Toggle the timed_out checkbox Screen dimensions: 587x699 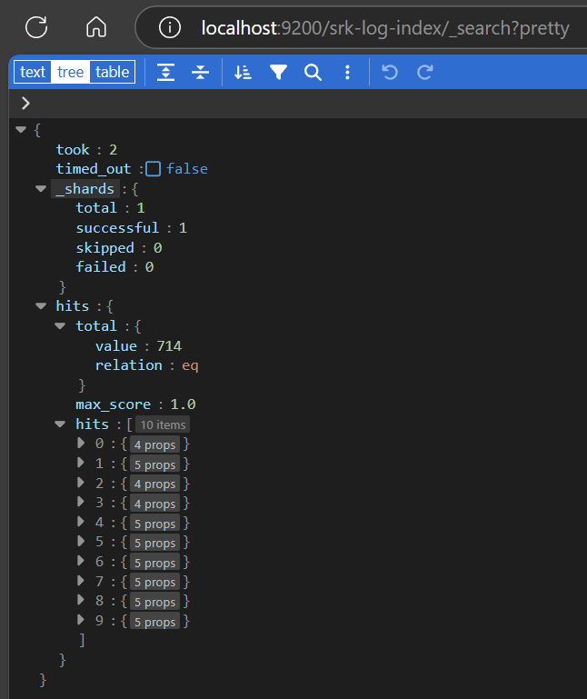[154, 169]
